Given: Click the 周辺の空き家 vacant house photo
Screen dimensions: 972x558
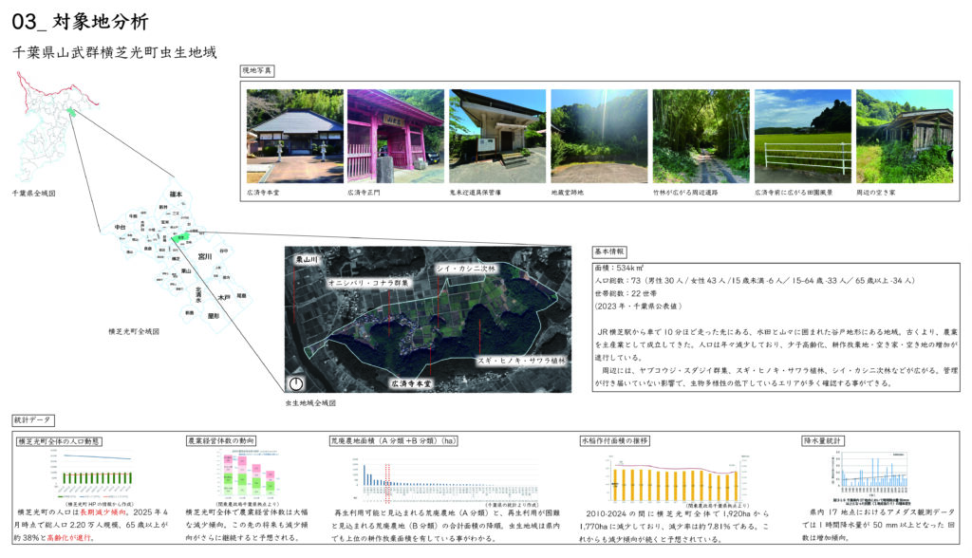Looking at the screenshot, I should (904, 136).
